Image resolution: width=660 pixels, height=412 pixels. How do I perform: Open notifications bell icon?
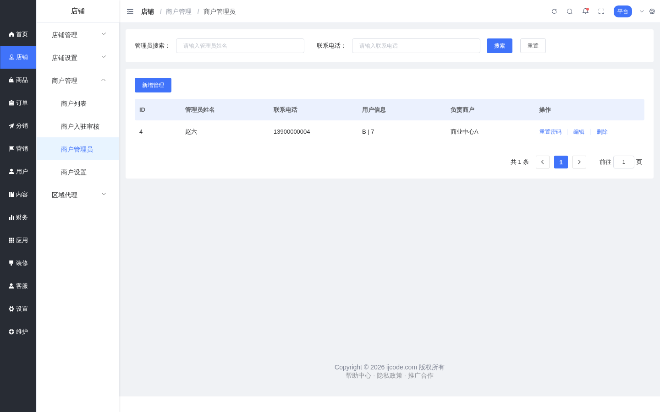click(585, 11)
